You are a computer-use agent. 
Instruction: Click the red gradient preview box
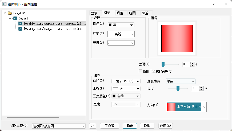(x=177, y=38)
